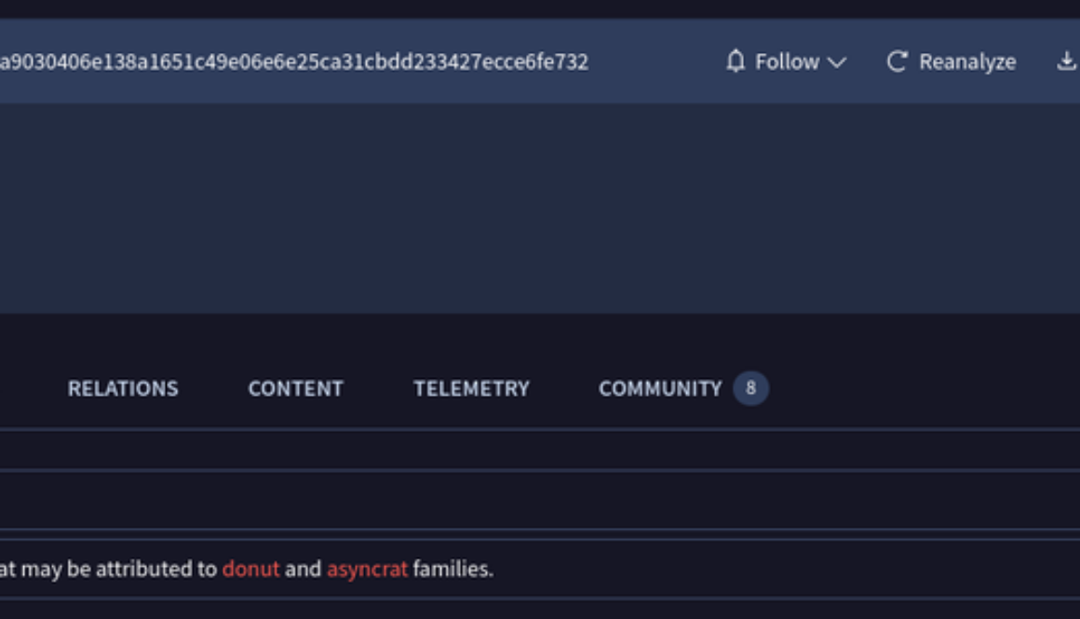Screen dimensions: 1080x619
Task: Click the Follow button
Action: pos(787,61)
